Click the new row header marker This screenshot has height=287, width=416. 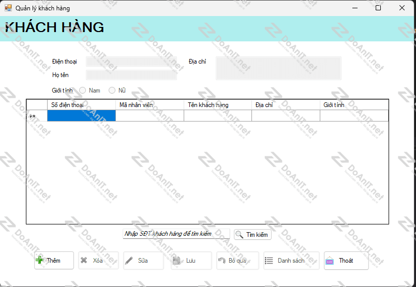pos(37,116)
